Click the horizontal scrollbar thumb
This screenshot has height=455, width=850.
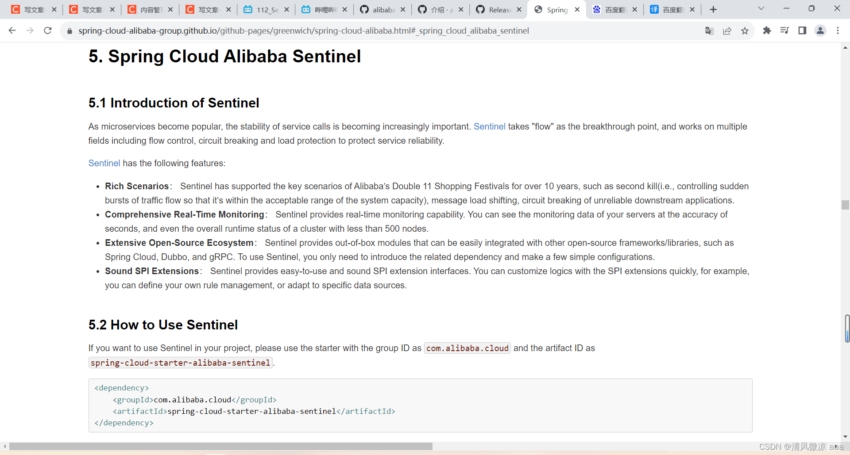(x=221, y=447)
